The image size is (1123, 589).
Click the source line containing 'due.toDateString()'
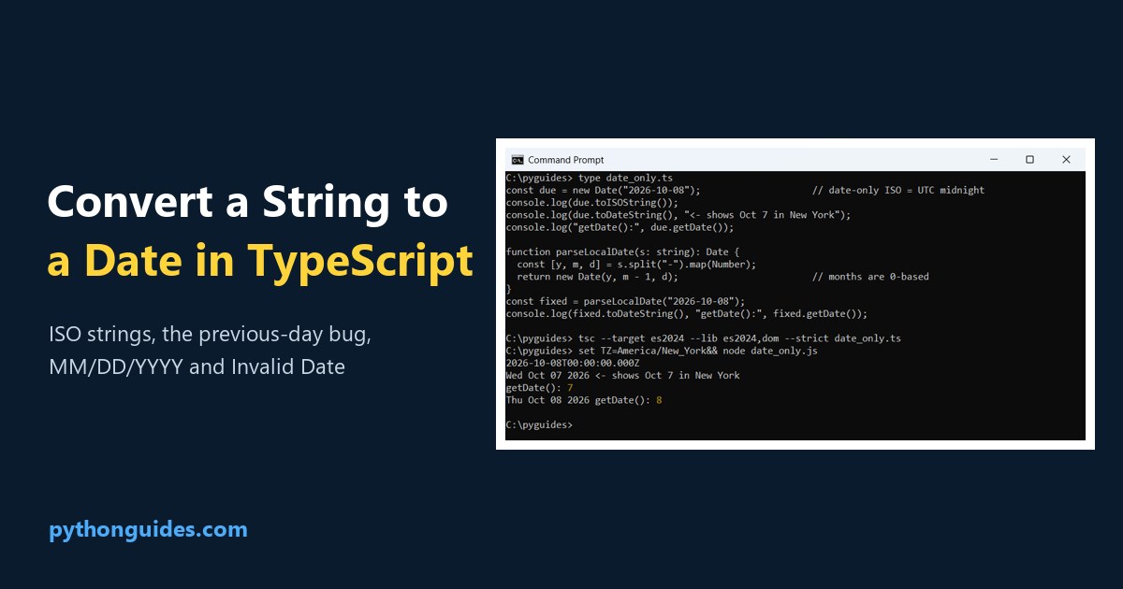click(678, 215)
